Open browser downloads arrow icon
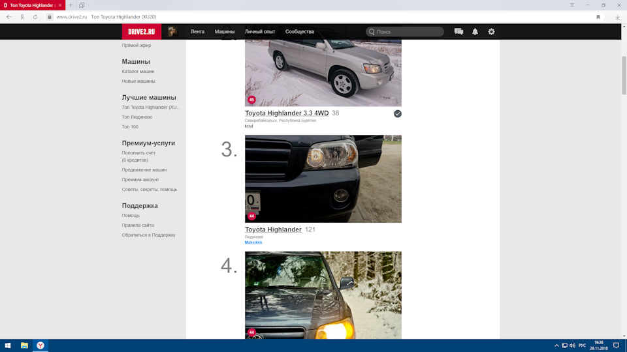This screenshot has height=352, width=627. [x=617, y=17]
